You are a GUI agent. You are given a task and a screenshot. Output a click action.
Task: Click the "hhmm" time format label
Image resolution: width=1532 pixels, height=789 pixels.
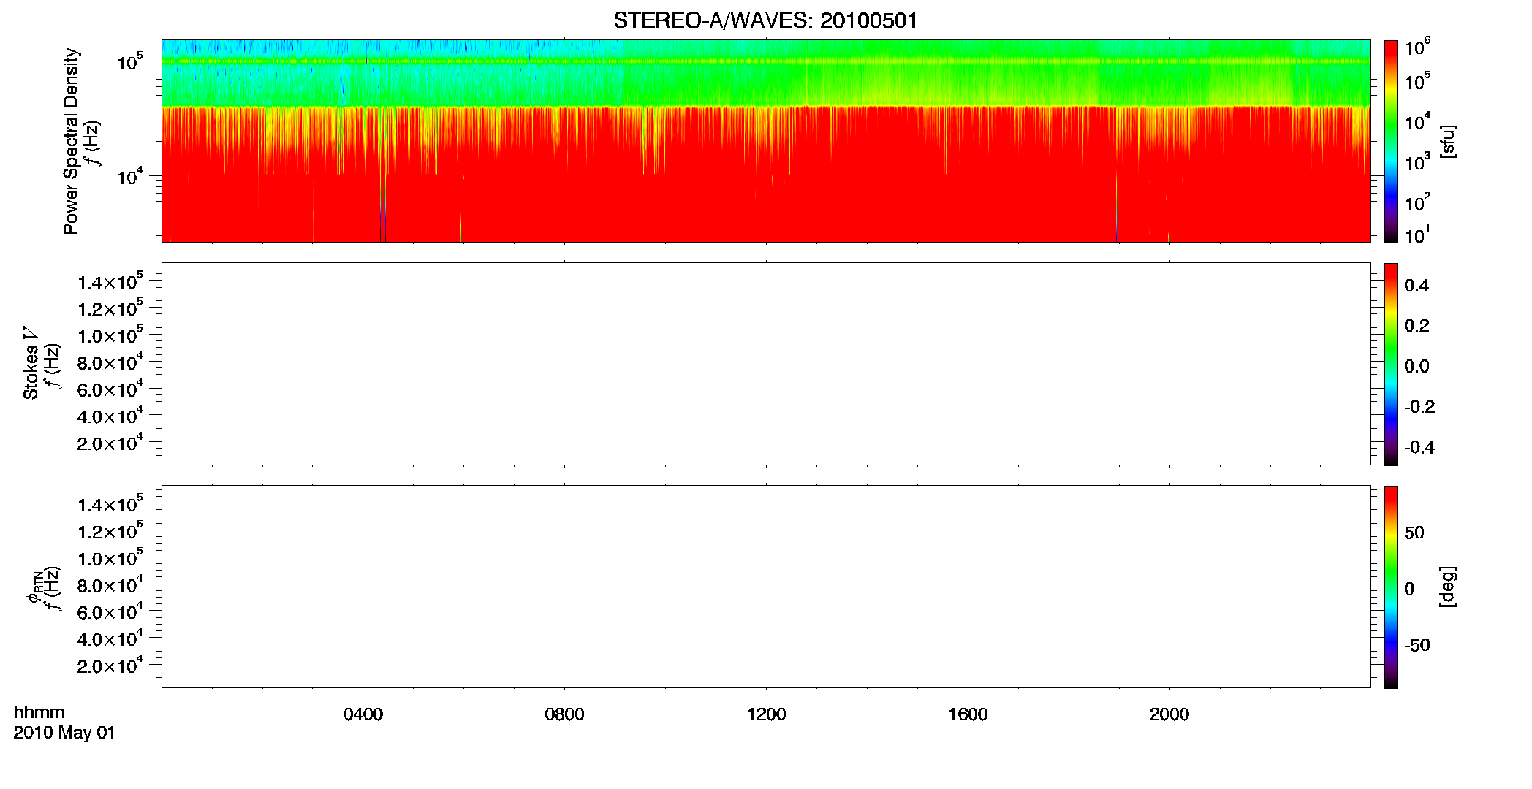click(x=39, y=712)
